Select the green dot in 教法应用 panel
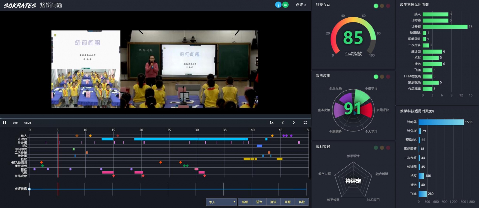 [x=376, y=77]
